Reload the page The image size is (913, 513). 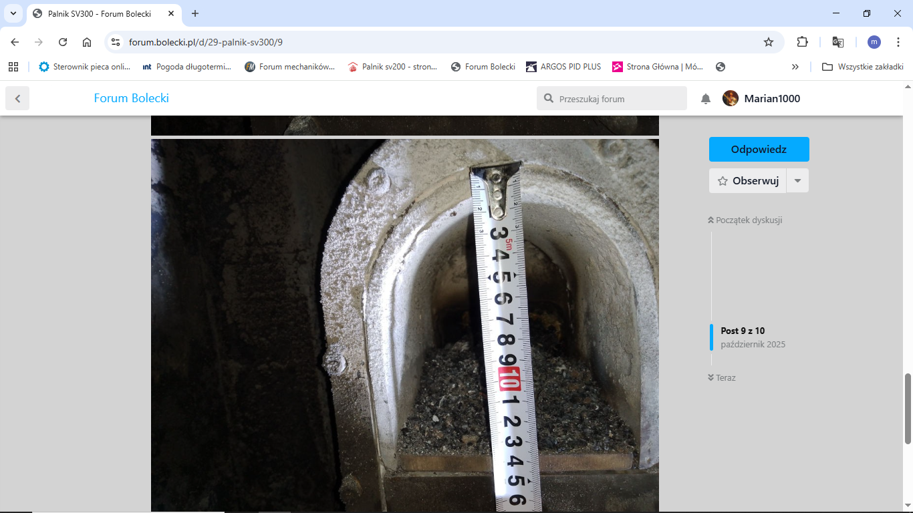[x=63, y=42]
